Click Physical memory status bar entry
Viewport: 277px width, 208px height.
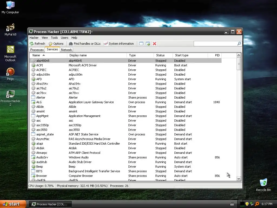(82, 186)
